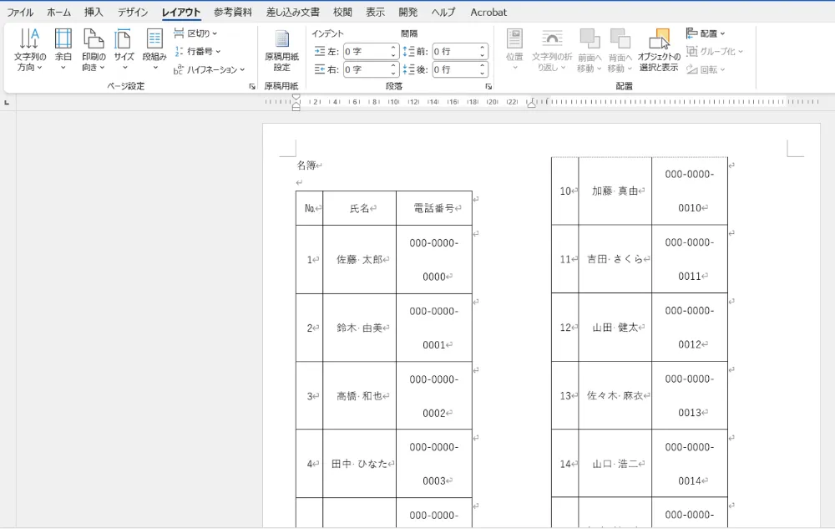Click the phone number ending 0012
Viewport: 835px width, 529px height.
pyautogui.click(x=690, y=327)
